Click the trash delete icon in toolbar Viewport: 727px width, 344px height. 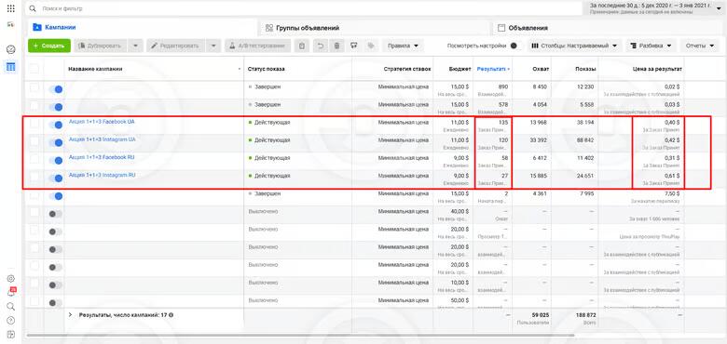337,46
